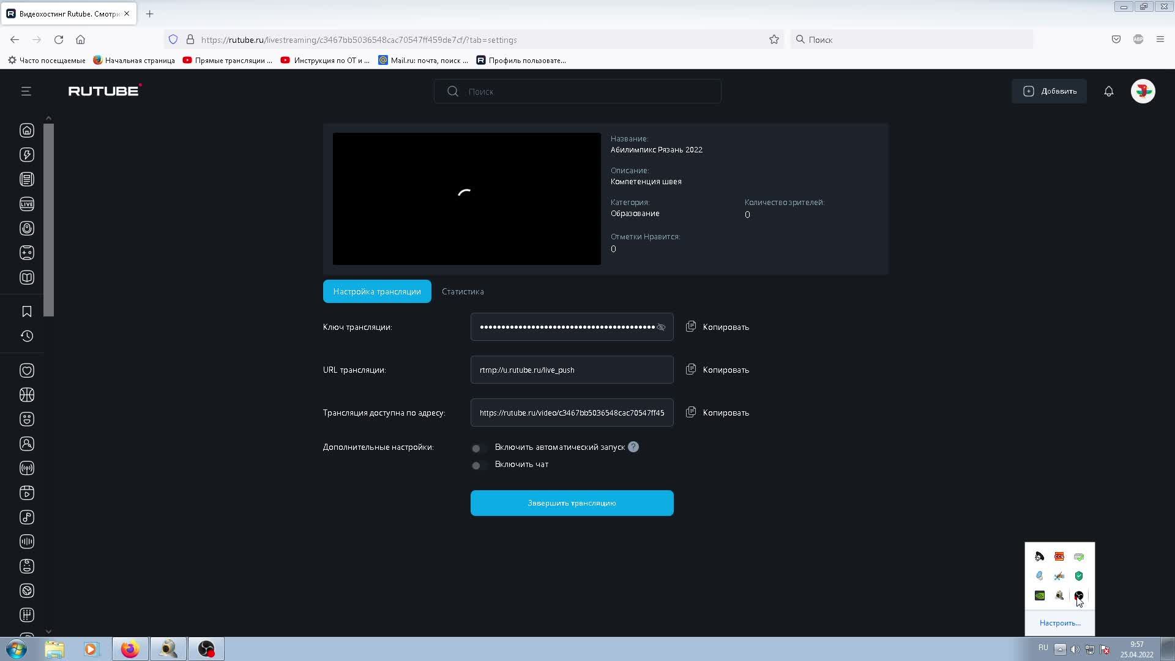Select the 'Настройка трансляции' tab
1175x661 pixels.
[x=377, y=292]
